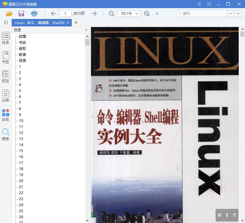
Task: Add a new tab with the plus button
Action: pyautogui.click(x=76, y=23)
